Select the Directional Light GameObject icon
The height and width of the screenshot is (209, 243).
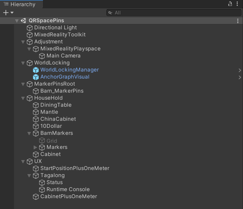(30, 27)
